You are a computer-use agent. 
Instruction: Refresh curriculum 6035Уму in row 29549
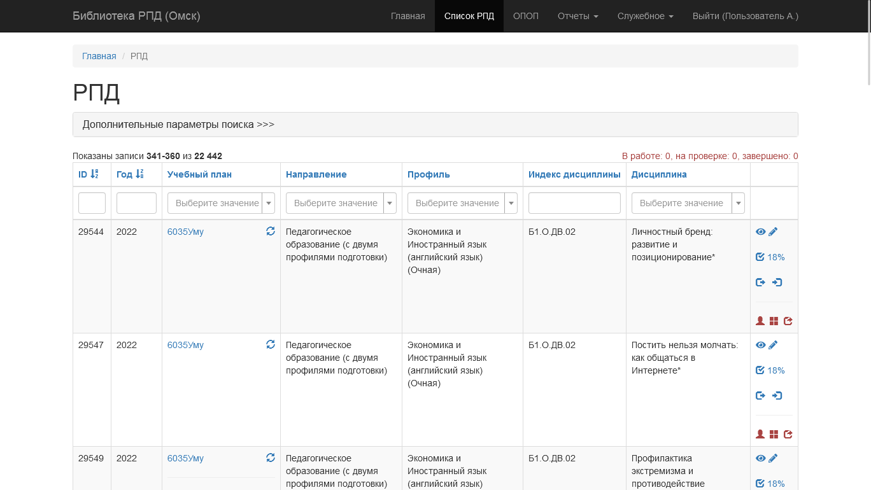[271, 458]
